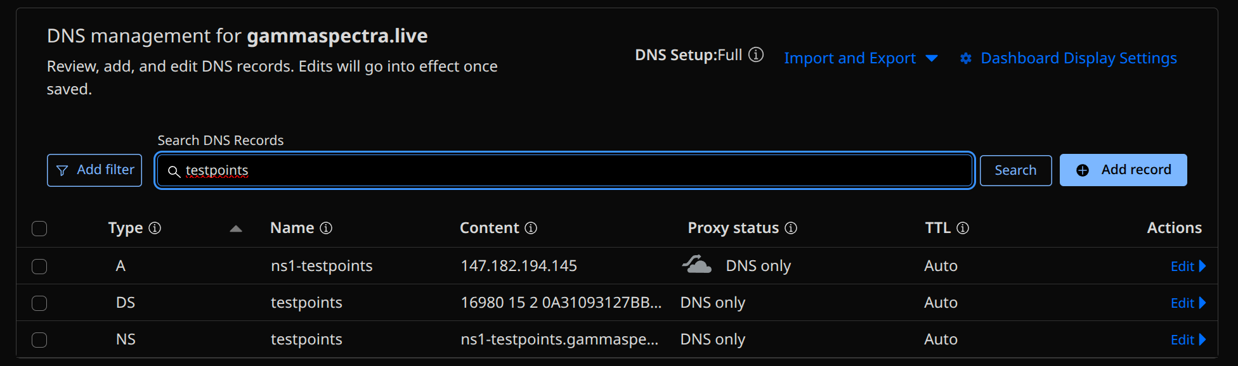The height and width of the screenshot is (366, 1238).
Task: Click the gray cloud proxy icon on A record
Action: 696,265
